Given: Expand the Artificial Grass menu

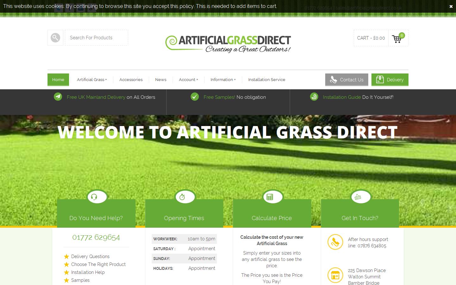Looking at the screenshot, I should (92, 80).
